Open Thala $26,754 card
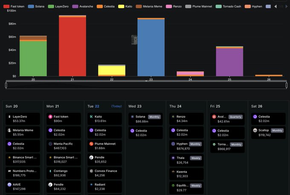 [x=186, y=160]
